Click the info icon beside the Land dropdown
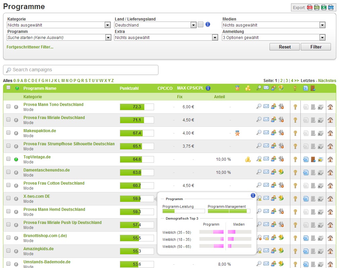Screen dimensions: 339x268 click(208, 24)
